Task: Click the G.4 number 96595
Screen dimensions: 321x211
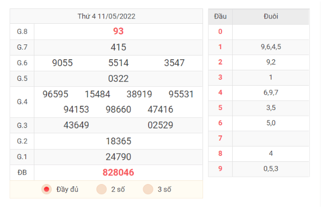Action: tap(56, 94)
